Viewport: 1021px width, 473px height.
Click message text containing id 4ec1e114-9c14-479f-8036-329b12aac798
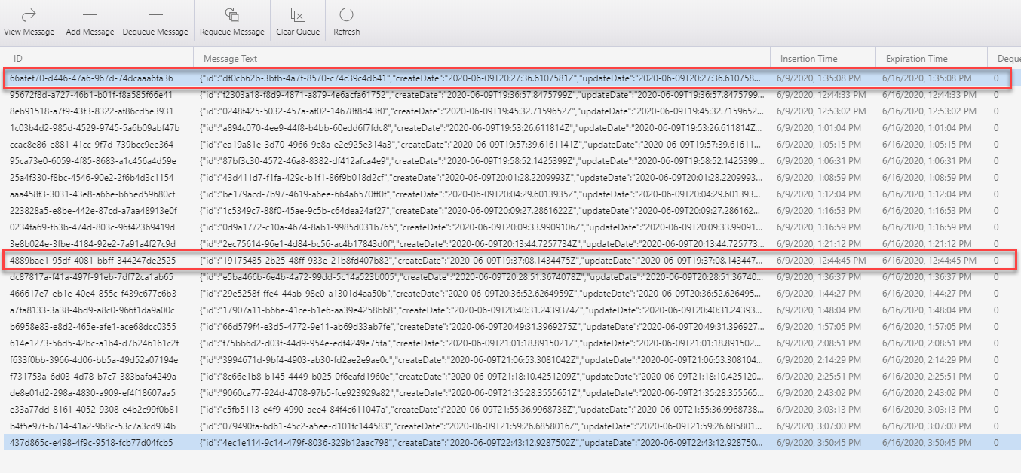click(x=483, y=443)
